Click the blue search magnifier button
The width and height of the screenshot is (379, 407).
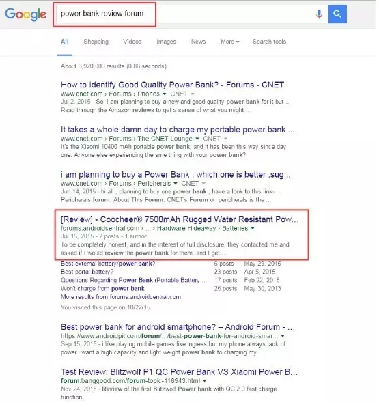coord(337,14)
